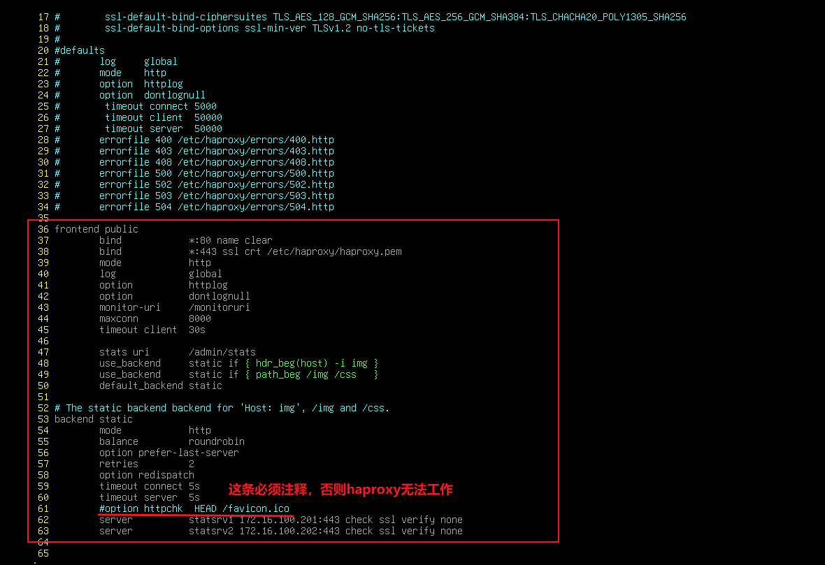Screen dimensions: 825x565
Task: Click line number 36
Action: (43, 229)
